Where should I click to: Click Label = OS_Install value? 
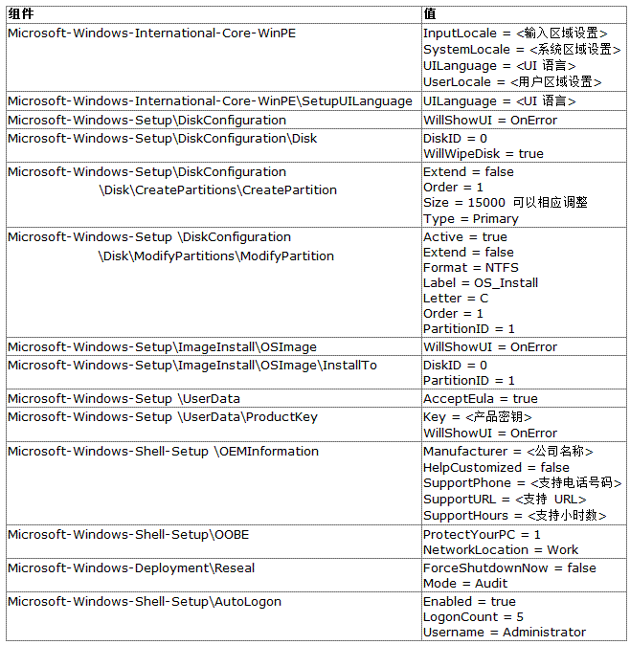pos(481,282)
